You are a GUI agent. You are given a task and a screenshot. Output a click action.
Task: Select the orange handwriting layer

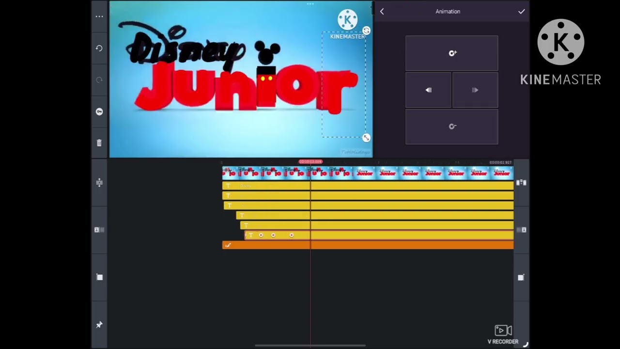click(x=368, y=245)
